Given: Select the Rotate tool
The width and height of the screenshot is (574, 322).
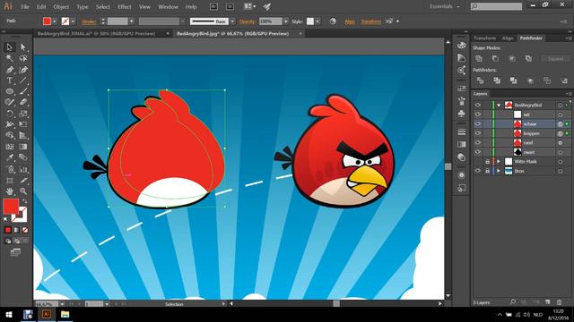Looking at the screenshot, I should click(x=10, y=114).
